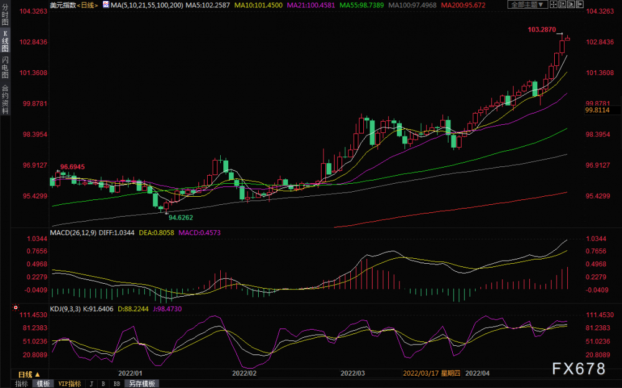This screenshot has height=388, width=622.
Task: Click the jump-to-start chart icon
Action: (x=562, y=4)
